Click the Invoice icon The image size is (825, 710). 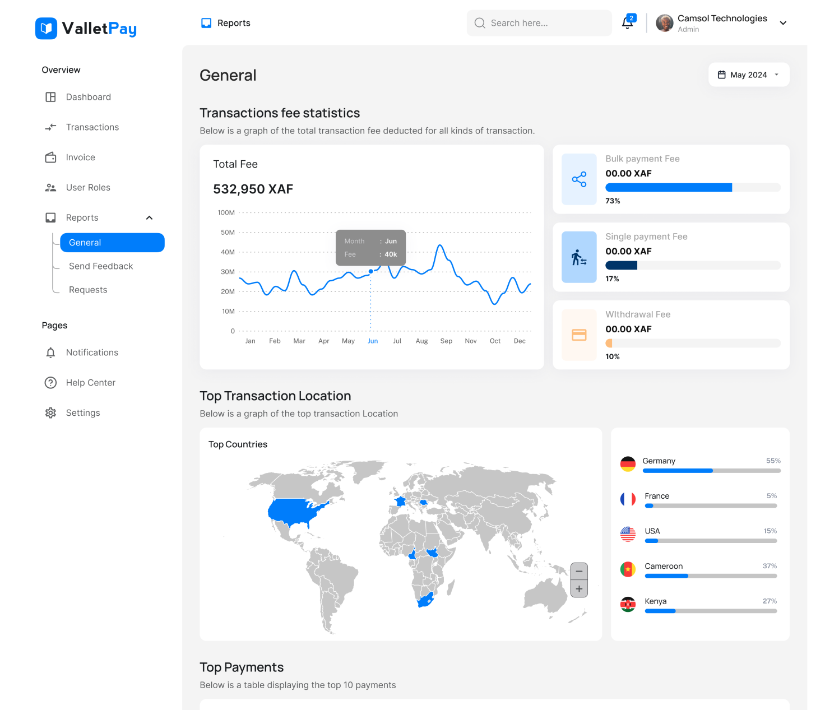coord(50,157)
